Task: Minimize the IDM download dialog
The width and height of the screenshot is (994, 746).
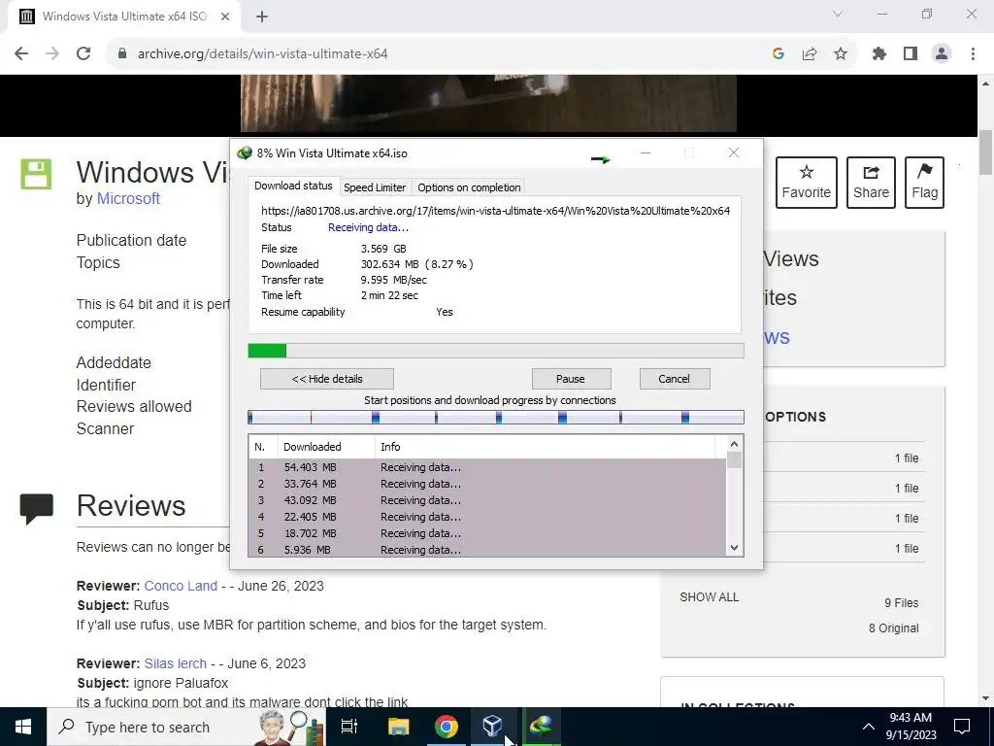Action: (x=646, y=153)
